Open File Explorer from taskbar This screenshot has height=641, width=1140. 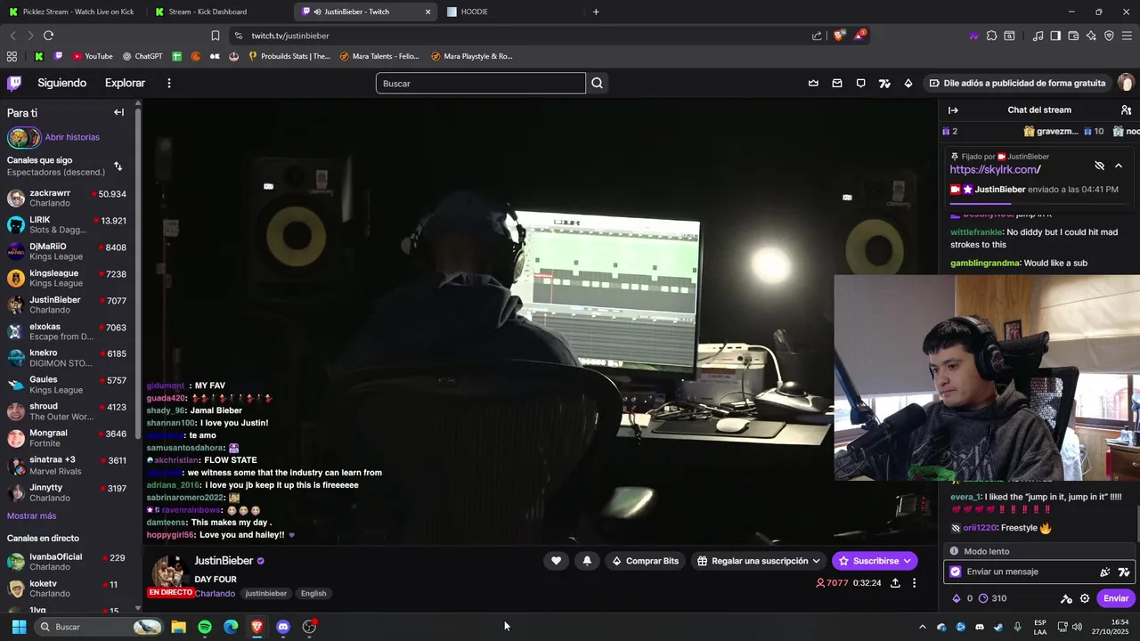click(x=178, y=627)
